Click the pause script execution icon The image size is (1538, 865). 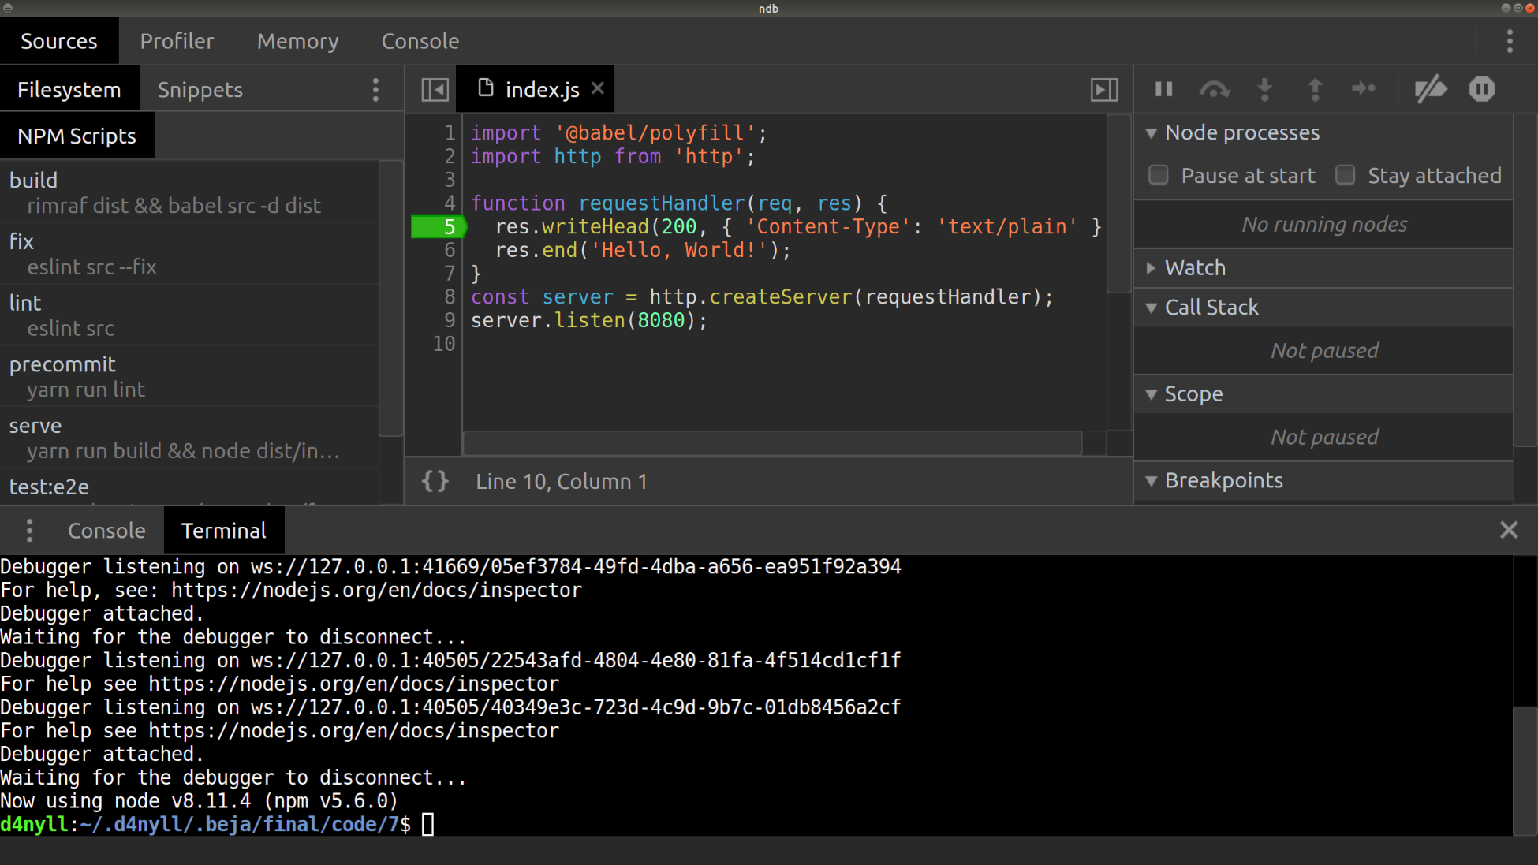click(1163, 89)
